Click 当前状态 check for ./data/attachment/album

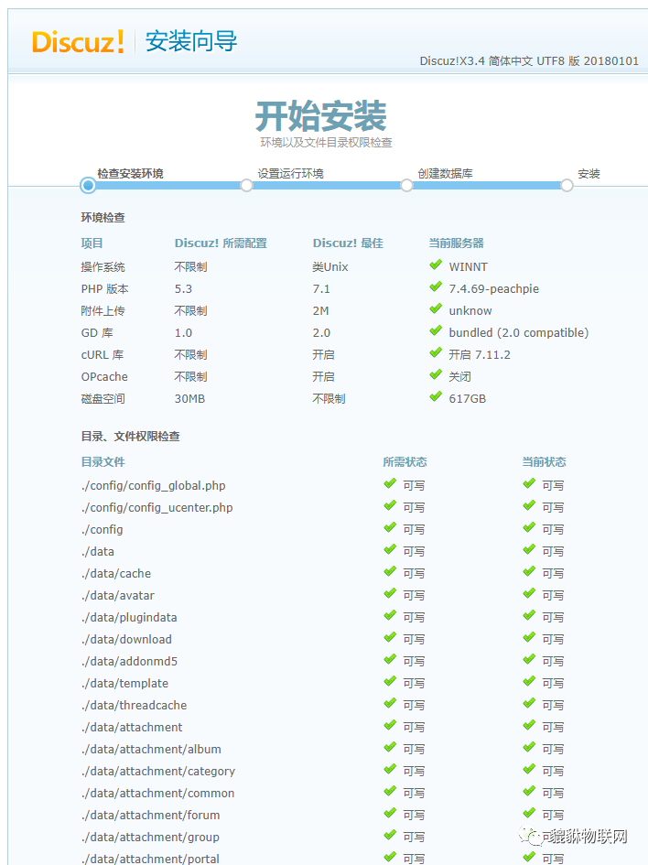click(x=529, y=748)
